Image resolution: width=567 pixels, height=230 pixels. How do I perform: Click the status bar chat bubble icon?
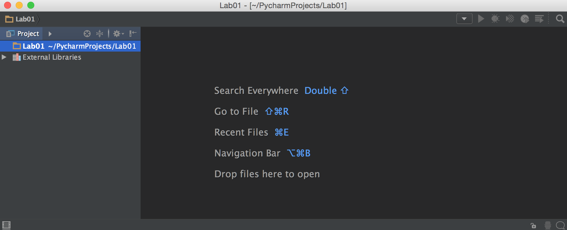tap(561, 225)
